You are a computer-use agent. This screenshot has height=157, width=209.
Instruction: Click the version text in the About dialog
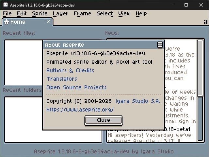[96, 53]
